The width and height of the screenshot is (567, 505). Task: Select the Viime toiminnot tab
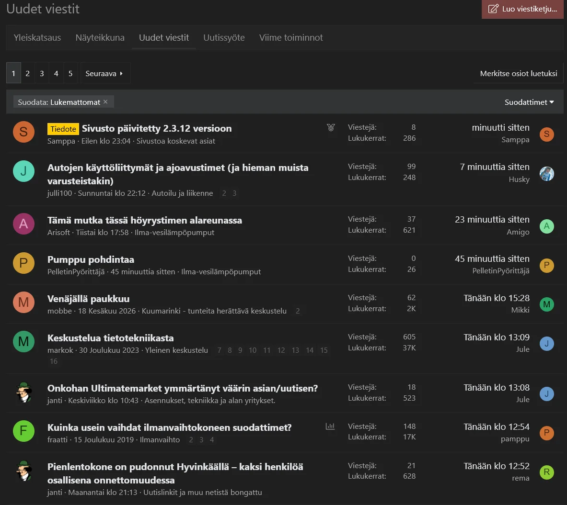pyautogui.click(x=291, y=37)
